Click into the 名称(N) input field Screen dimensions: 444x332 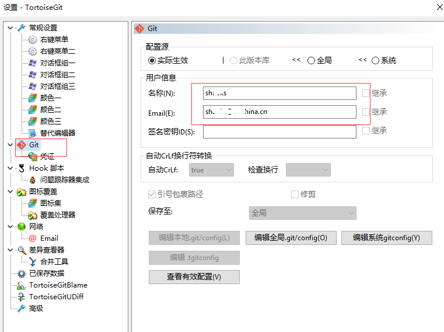click(x=279, y=93)
